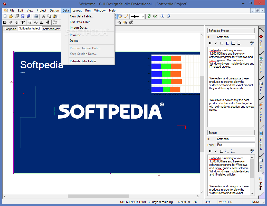Click the blue Info circle icon

[x=163, y=16]
